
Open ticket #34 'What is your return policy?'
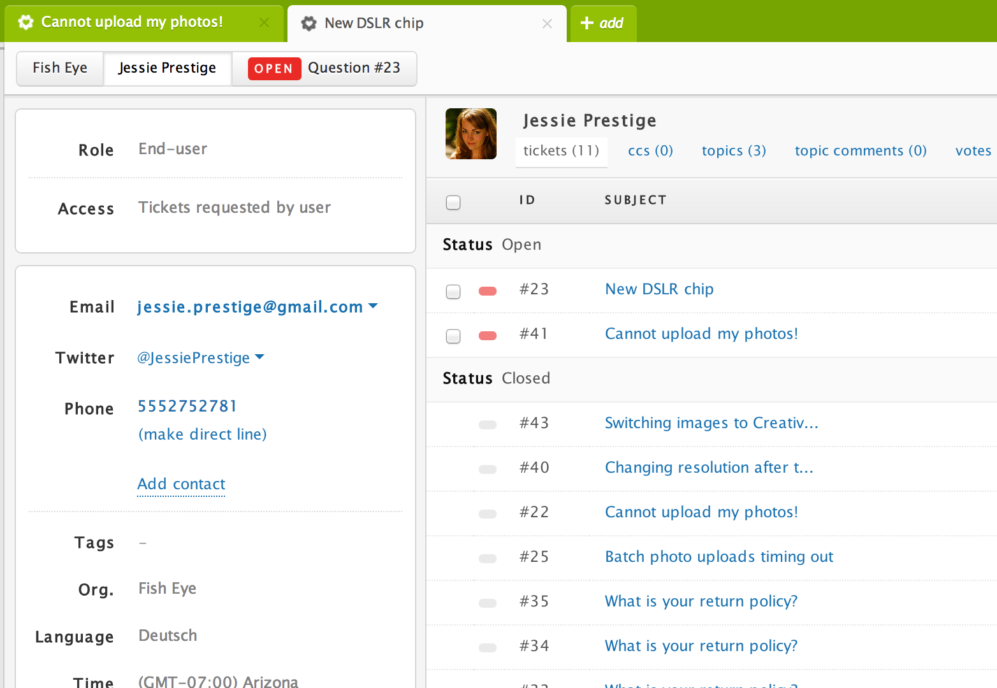(701, 646)
